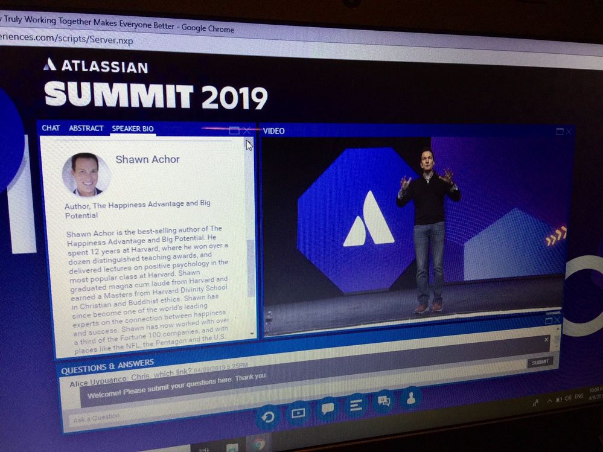
Task: Open the abstract text-lines dock icon
Action: pos(356,405)
